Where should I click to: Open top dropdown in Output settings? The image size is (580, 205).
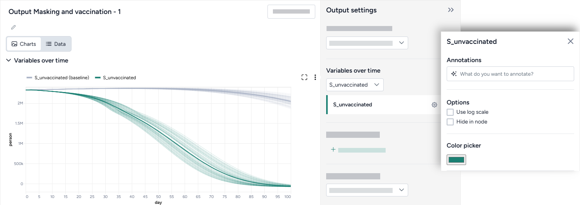[x=367, y=43]
